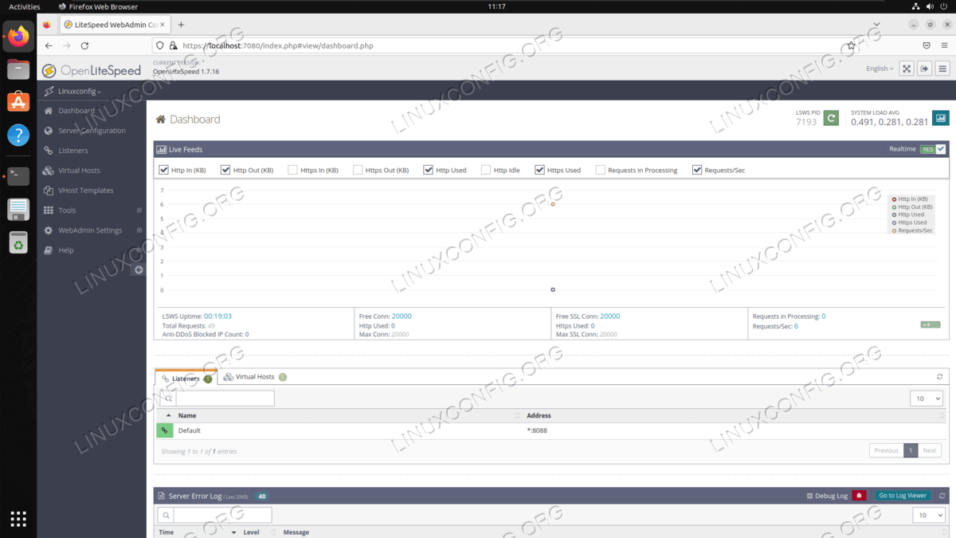This screenshot has width=956, height=538.
Task: Click the red Debug Log toggle icon
Action: [x=859, y=496]
